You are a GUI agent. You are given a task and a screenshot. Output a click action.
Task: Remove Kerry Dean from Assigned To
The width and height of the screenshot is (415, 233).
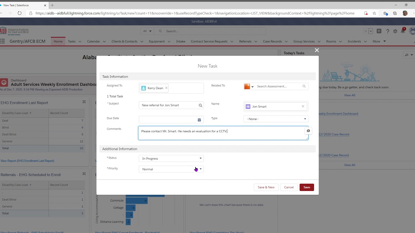pos(166,88)
